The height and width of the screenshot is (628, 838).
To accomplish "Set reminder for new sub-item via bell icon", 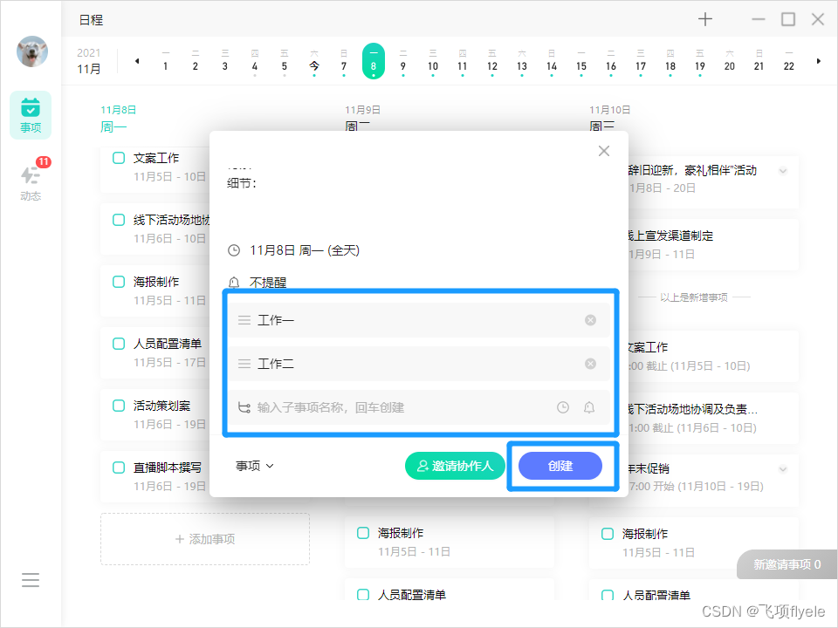I will (x=589, y=407).
